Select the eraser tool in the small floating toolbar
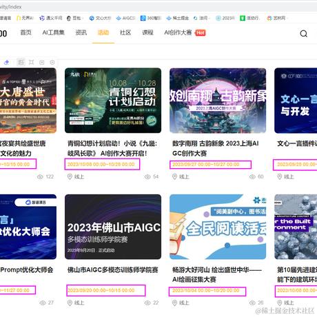Image resolution: width=317 pixels, height=317 pixels. 7,62
